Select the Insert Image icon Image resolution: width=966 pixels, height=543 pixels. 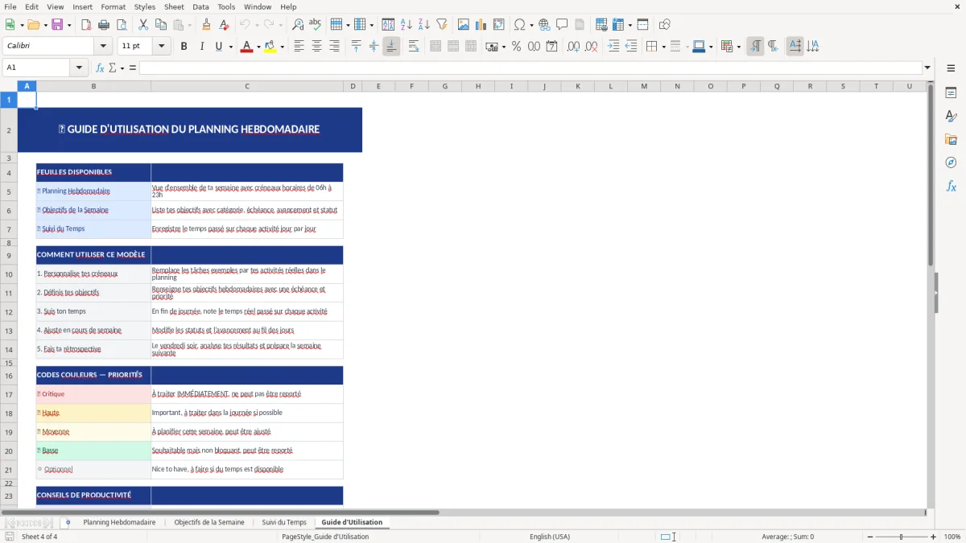[464, 24]
